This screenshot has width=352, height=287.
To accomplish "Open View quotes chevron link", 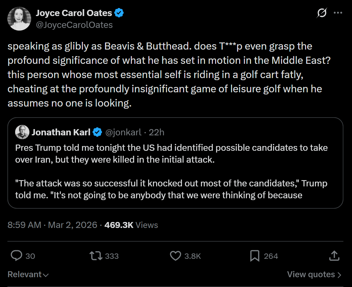I will [x=314, y=275].
